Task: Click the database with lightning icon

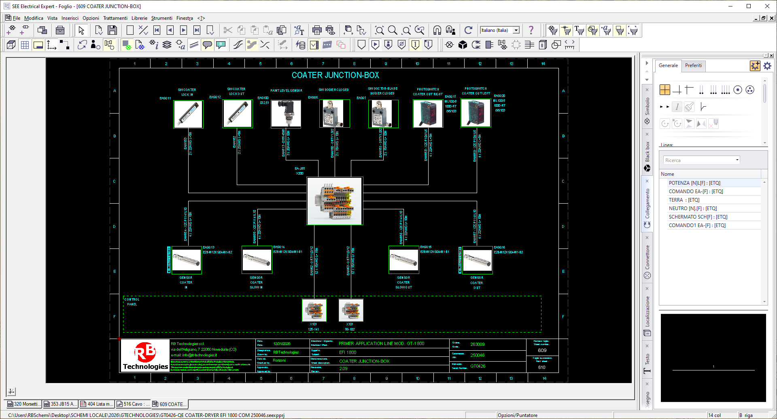Action: [x=300, y=45]
